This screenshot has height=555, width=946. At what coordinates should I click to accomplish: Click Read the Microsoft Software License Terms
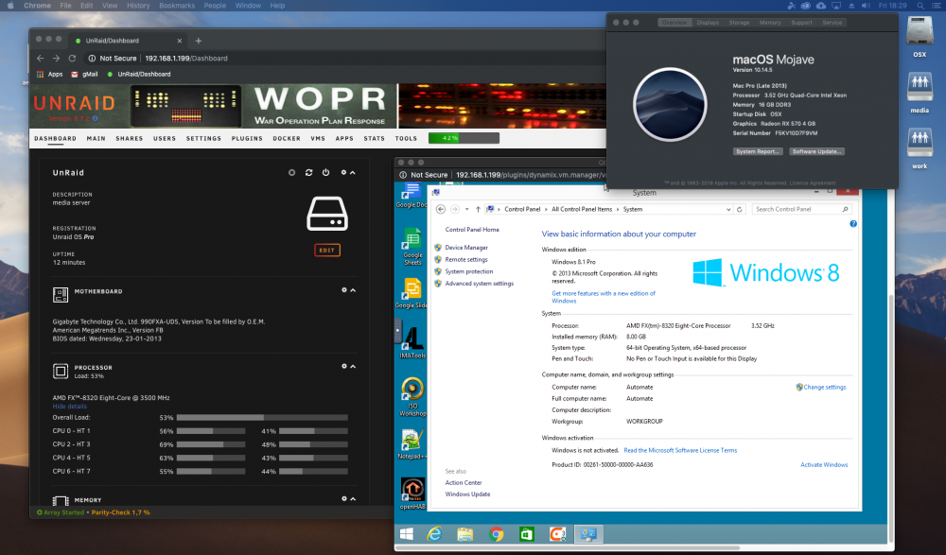coord(680,450)
